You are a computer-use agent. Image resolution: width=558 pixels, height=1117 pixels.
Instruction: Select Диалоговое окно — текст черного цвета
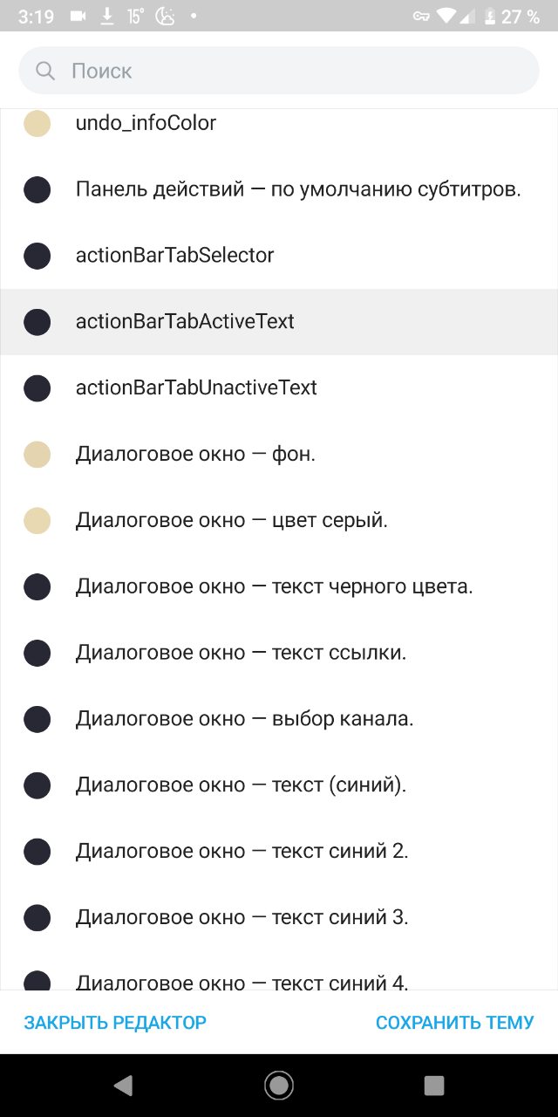tap(279, 587)
